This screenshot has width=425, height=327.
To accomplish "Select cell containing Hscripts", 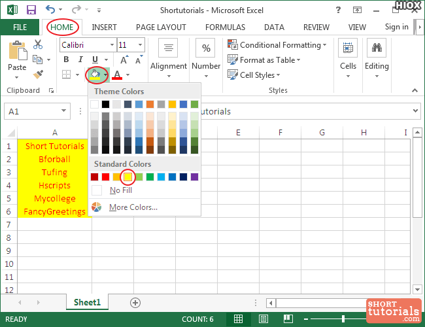I will pyautogui.click(x=54, y=186).
